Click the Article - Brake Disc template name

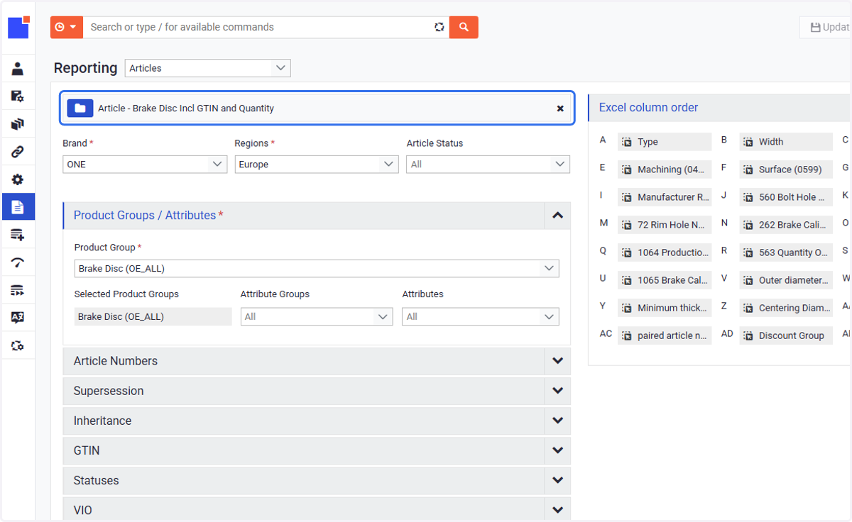tap(186, 109)
